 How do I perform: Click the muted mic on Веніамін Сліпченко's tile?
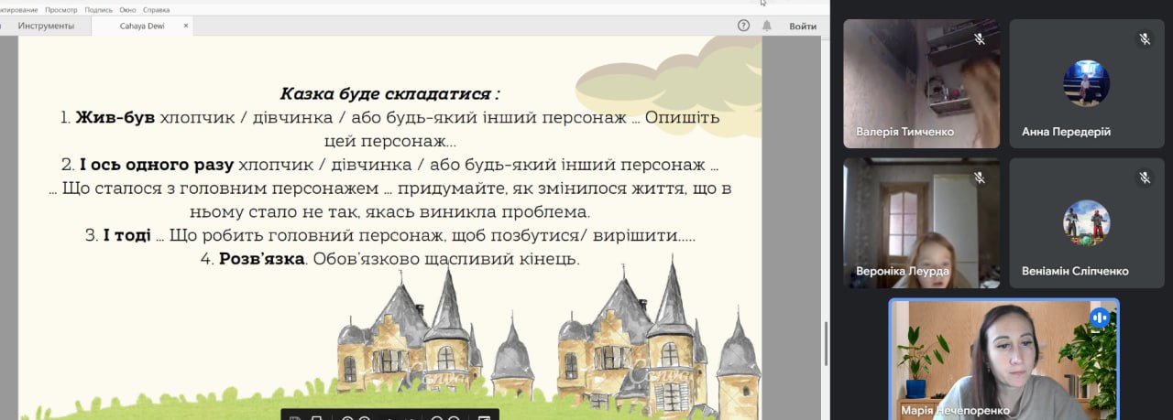1145,178
